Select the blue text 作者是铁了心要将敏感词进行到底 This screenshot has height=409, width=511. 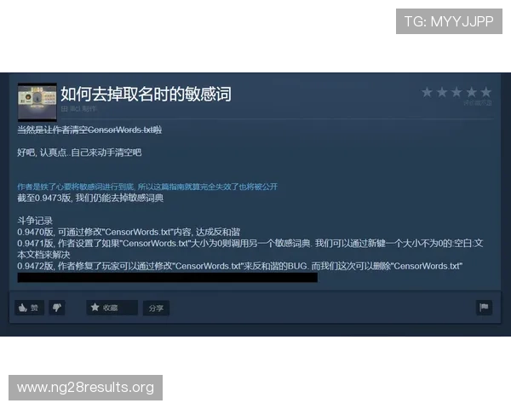coord(76,187)
